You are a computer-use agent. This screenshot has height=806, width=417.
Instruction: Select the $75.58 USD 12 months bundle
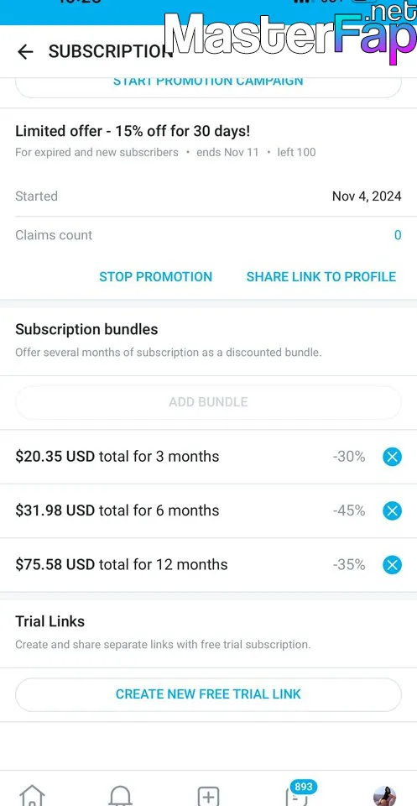click(x=208, y=565)
